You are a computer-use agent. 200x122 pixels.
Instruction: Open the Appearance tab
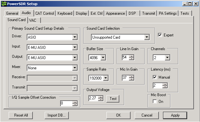click(115, 13)
